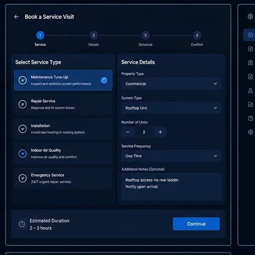Click the '2 – 3 hours' duration value
Viewport: 255px width, 255px height.
click(40, 228)
